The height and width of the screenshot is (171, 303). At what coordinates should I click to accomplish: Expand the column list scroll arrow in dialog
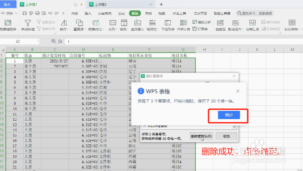tap(234, 127)
